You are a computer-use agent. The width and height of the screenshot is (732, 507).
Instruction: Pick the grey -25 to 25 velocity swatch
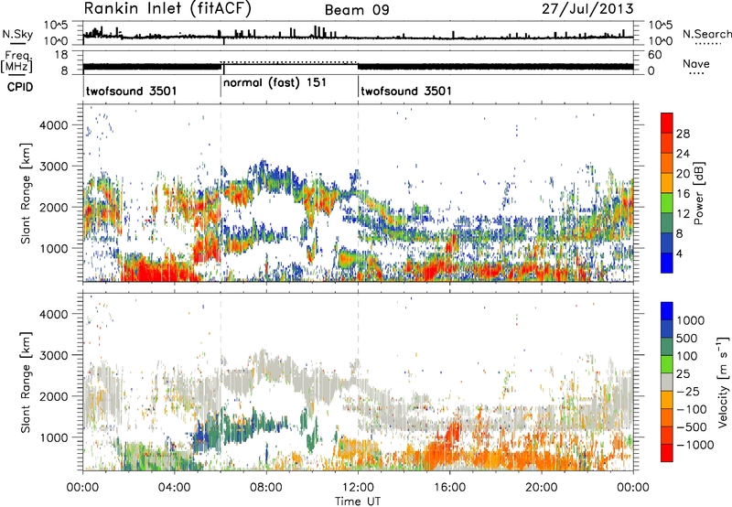667,382
